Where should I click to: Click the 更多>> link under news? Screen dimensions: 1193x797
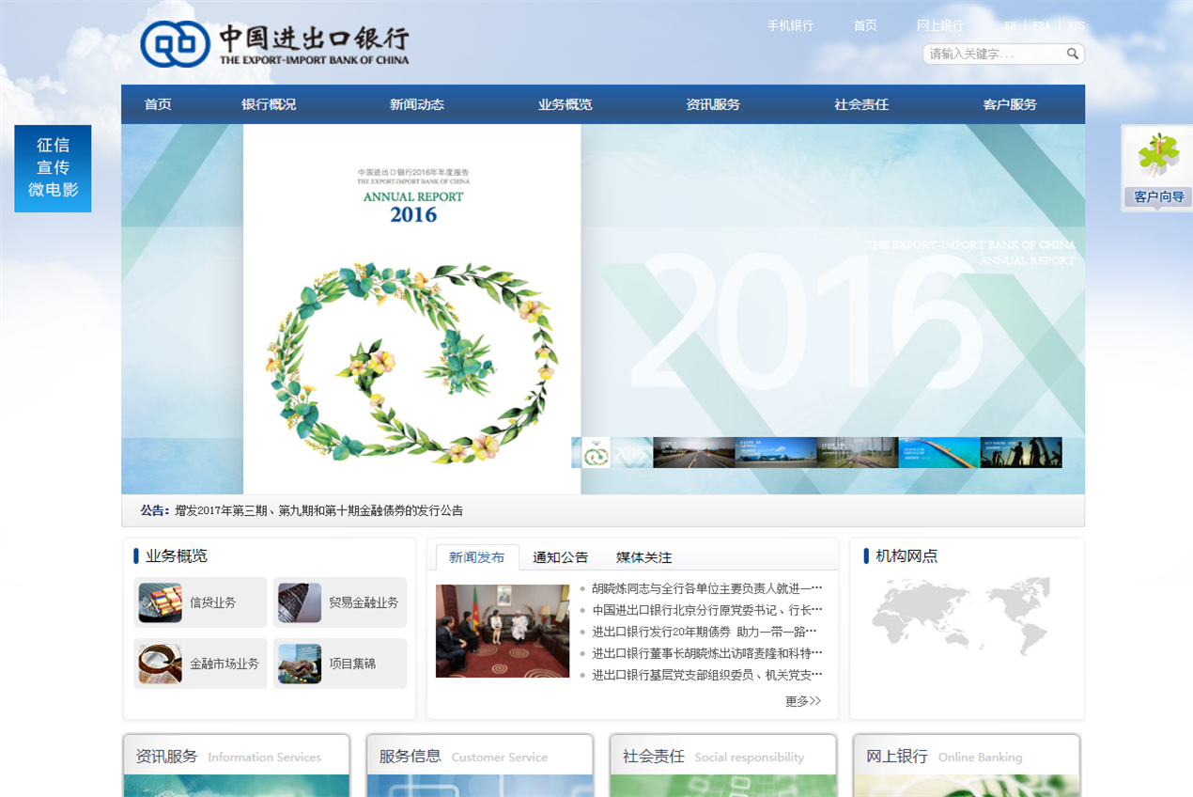click(x=803, y=701)
